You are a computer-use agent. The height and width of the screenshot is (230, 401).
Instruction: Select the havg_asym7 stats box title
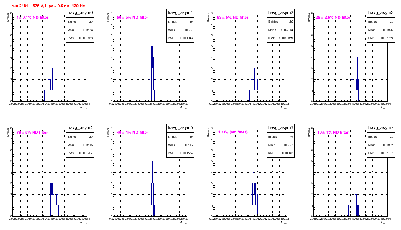click(x=381, y=128)
